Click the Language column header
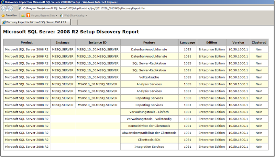The height and width of the screenshot is (157, 275). pyautogui.click(x=187, y=43)
